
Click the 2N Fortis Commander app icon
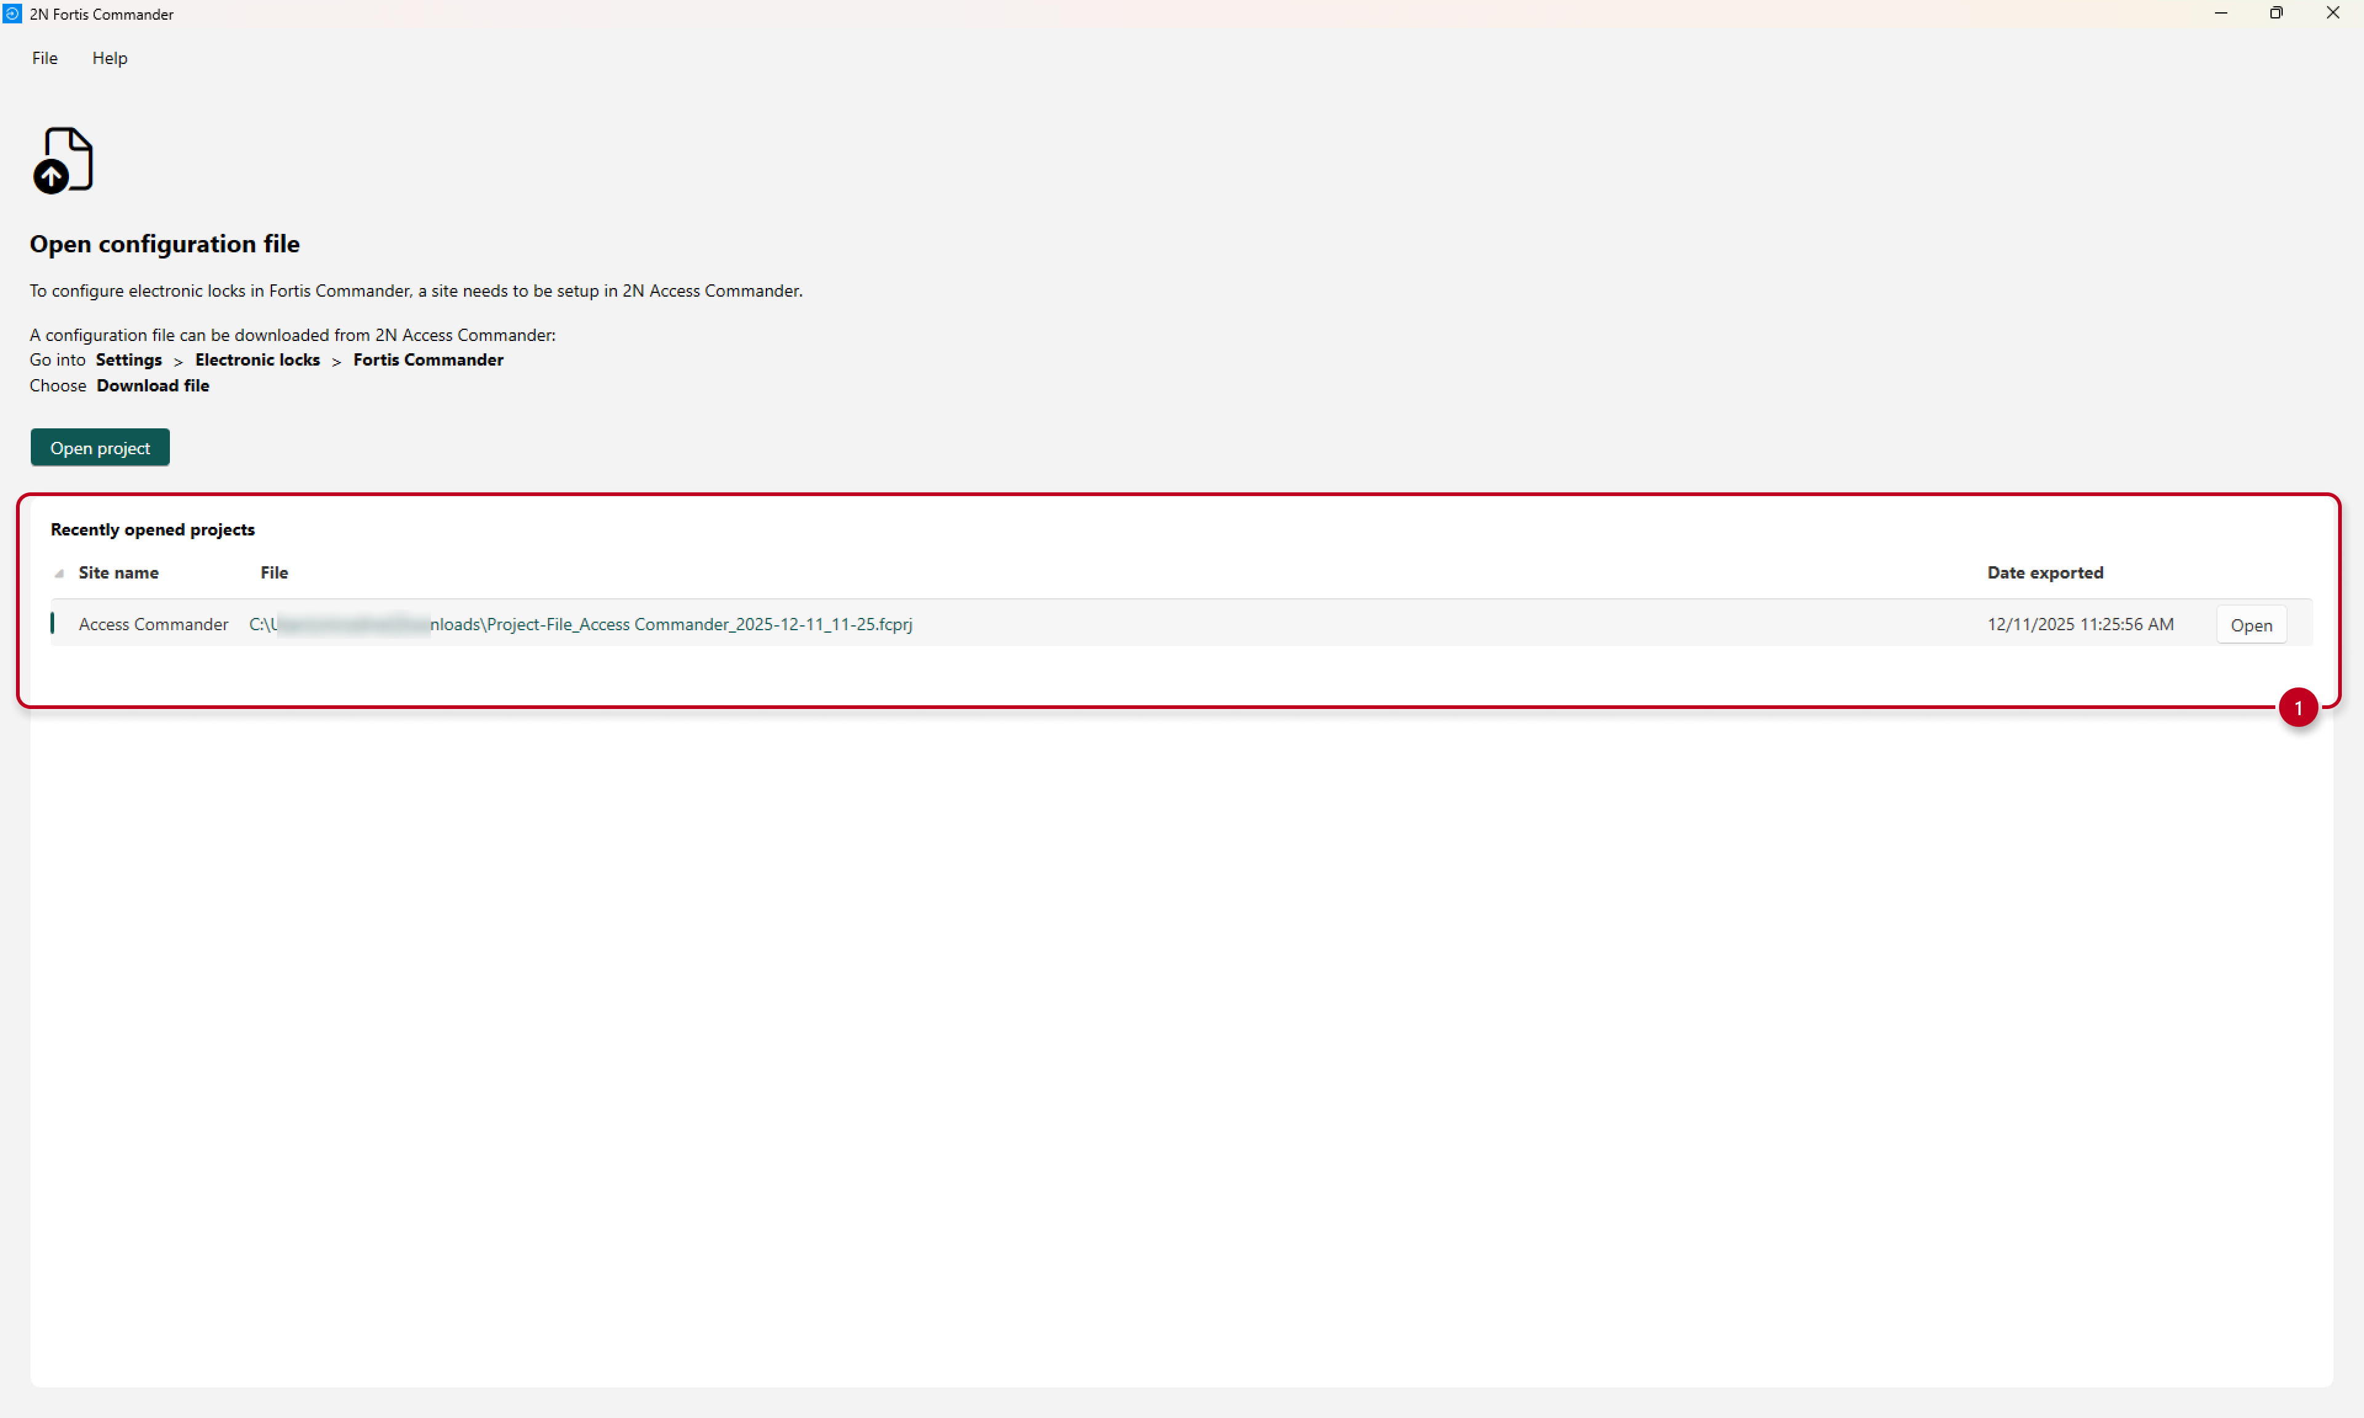[x=12, y=14]
